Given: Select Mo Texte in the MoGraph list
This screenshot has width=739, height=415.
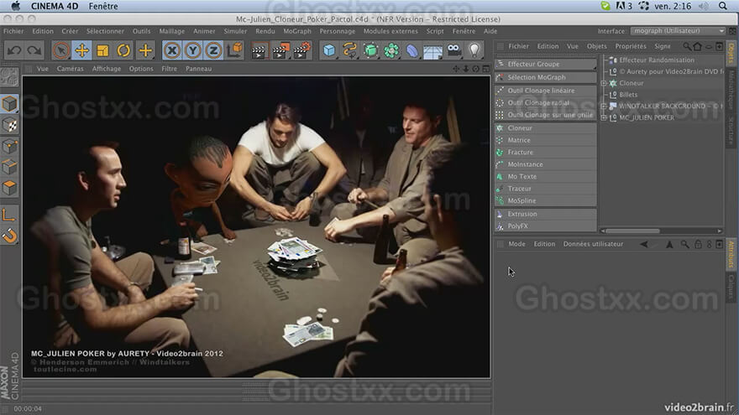Looking at the screenshot, I should (x=546, y=176).
